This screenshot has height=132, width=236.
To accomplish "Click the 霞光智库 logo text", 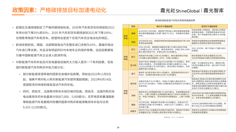I will (x=214, y=11).
